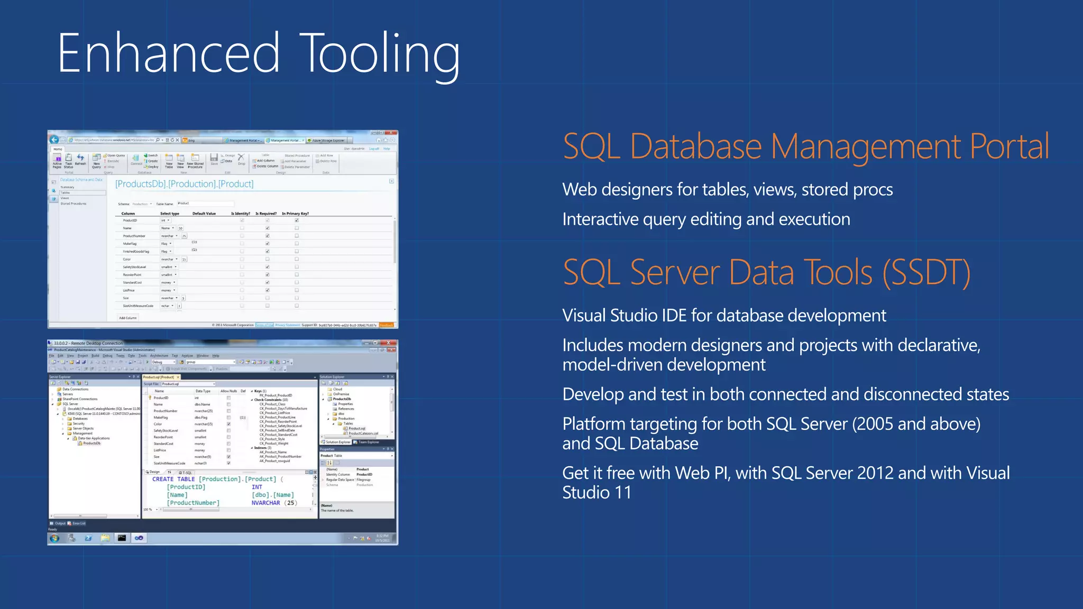Open Task Status in the portal ribbon
Image resolution: width=1083 pixels, height=609 pixels.
pyautogui.click(x=69, y=161)
